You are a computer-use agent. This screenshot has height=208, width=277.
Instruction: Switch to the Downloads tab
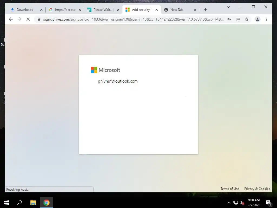click(x=25, y=10)
